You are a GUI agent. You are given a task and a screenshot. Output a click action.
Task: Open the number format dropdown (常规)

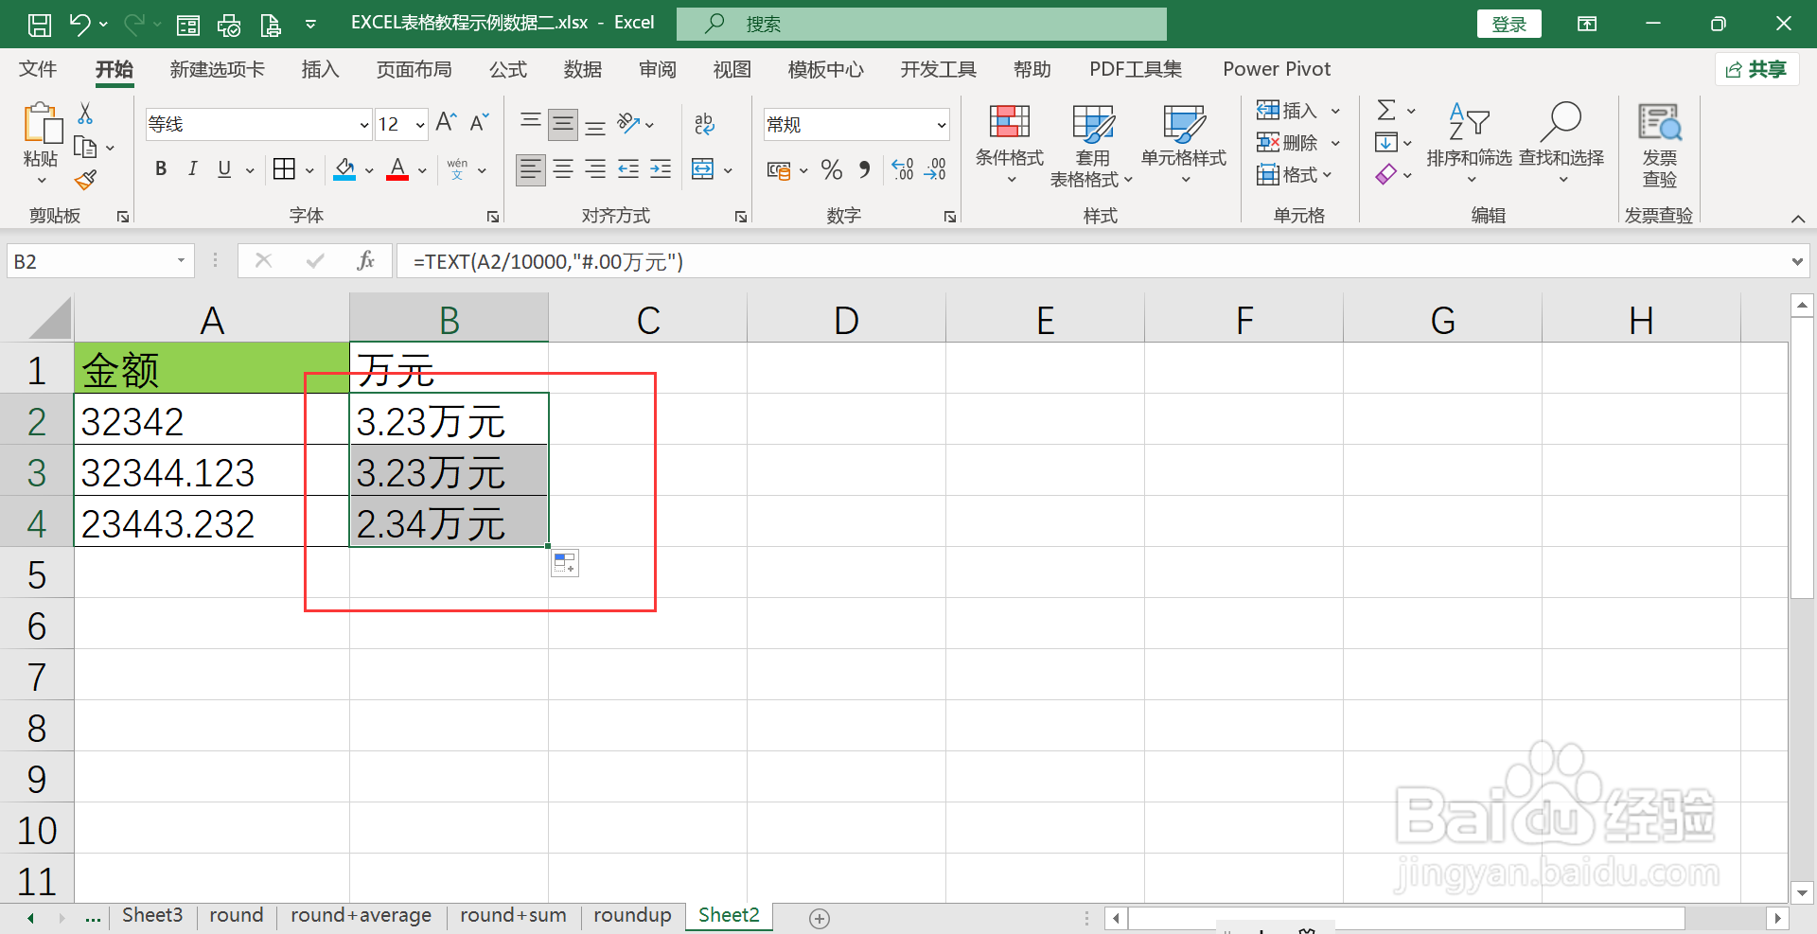pos(942,125)
